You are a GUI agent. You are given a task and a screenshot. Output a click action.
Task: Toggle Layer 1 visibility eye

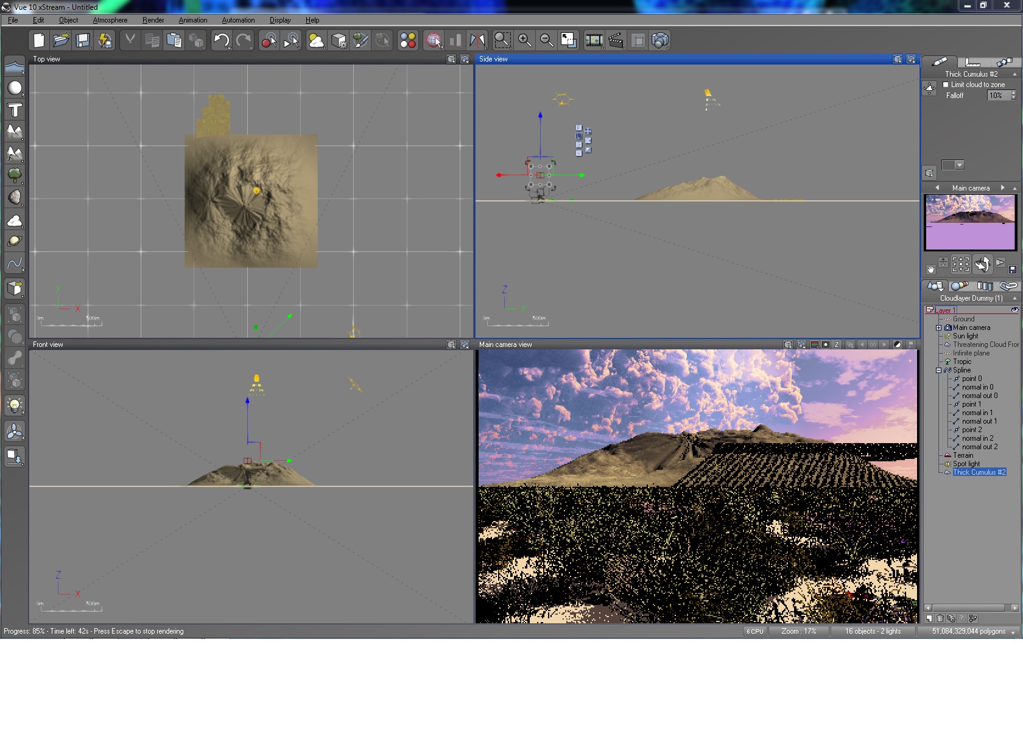coord(1014,310)
